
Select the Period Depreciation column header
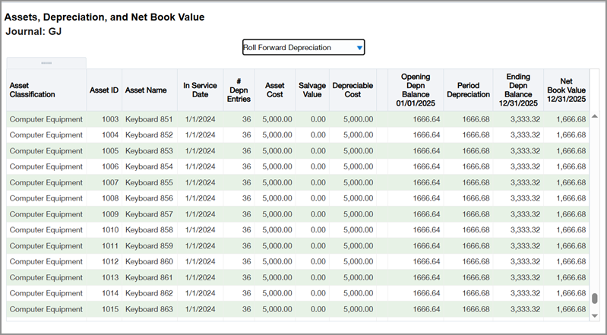tap(468, 90)
